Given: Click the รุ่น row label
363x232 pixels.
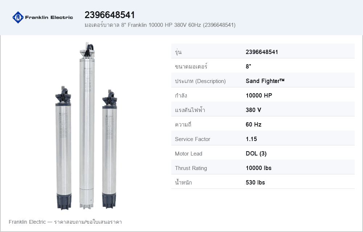Looking at the screenshot, I should point(178,52).
